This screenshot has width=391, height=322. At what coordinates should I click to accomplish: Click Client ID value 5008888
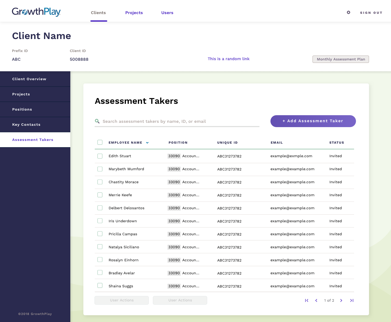79,59
